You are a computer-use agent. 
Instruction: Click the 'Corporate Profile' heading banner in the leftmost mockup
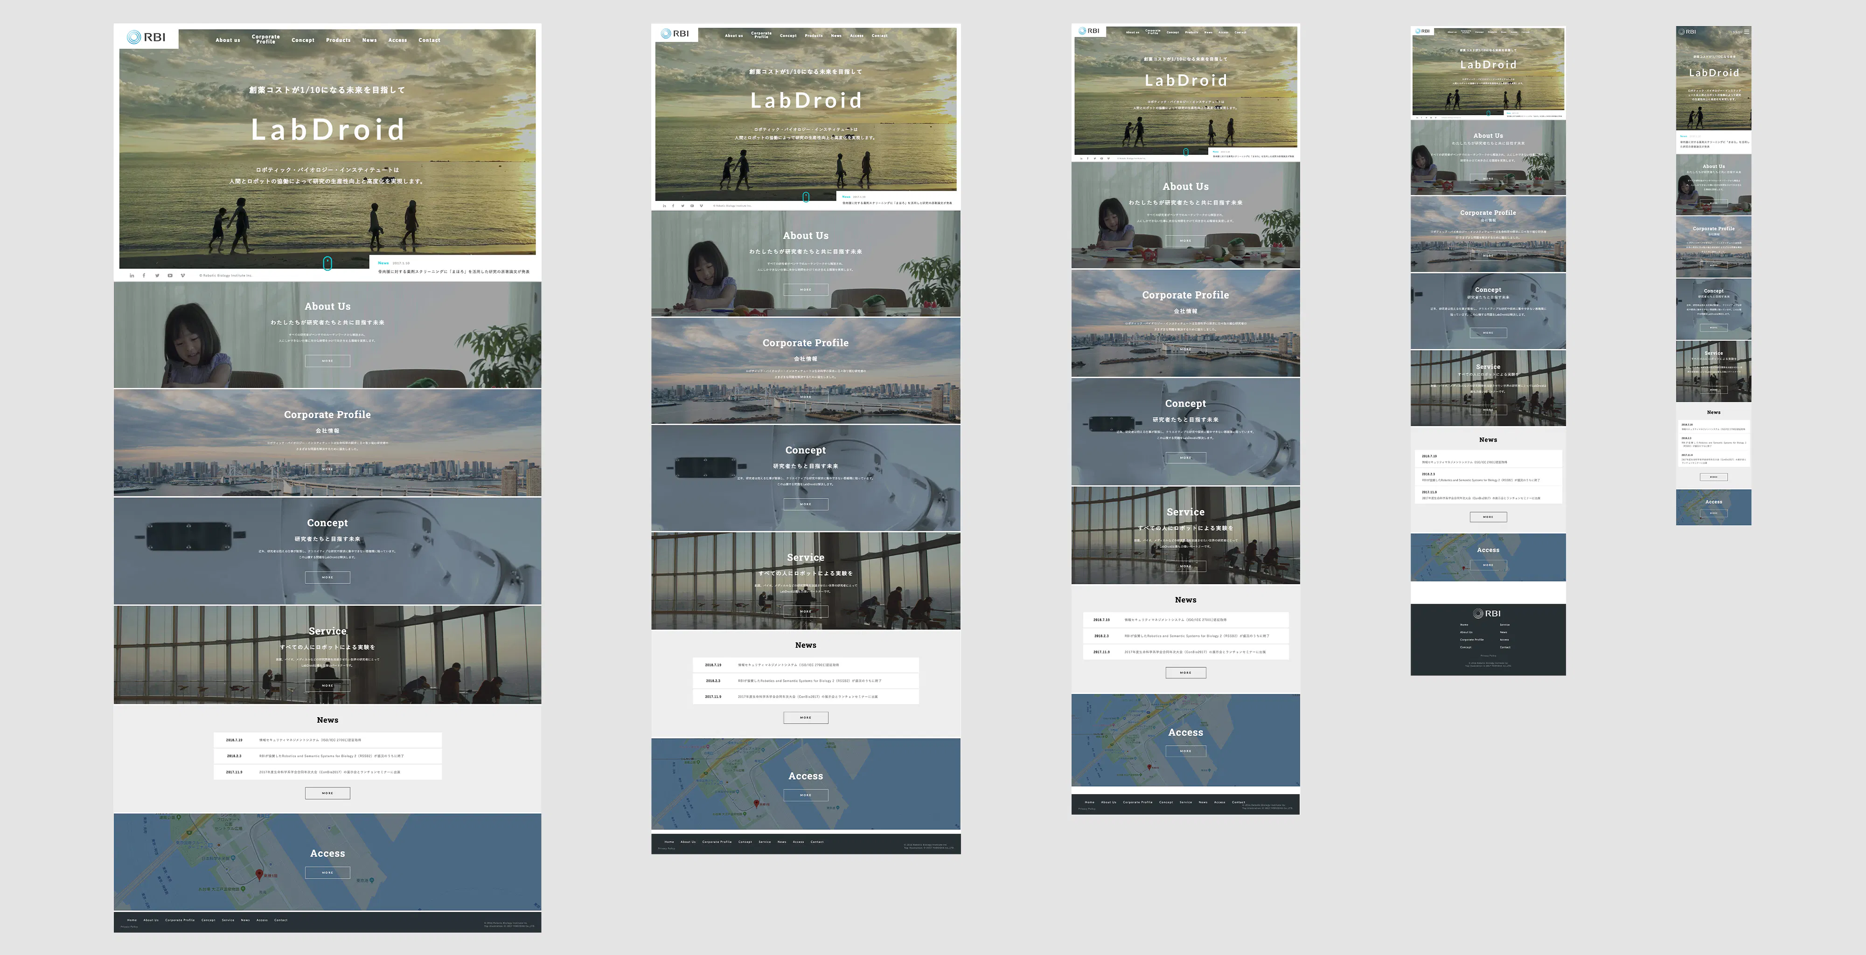tap(327, 415)
